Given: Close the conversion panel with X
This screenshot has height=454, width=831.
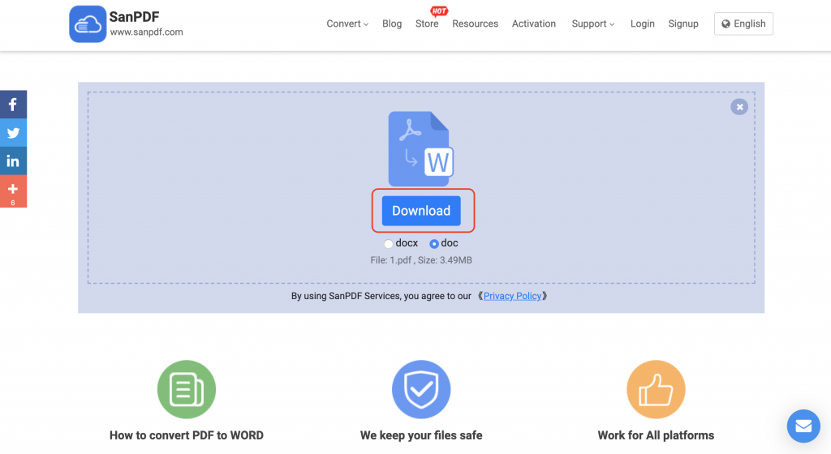Looking at the screenshot, I should 739,107.
